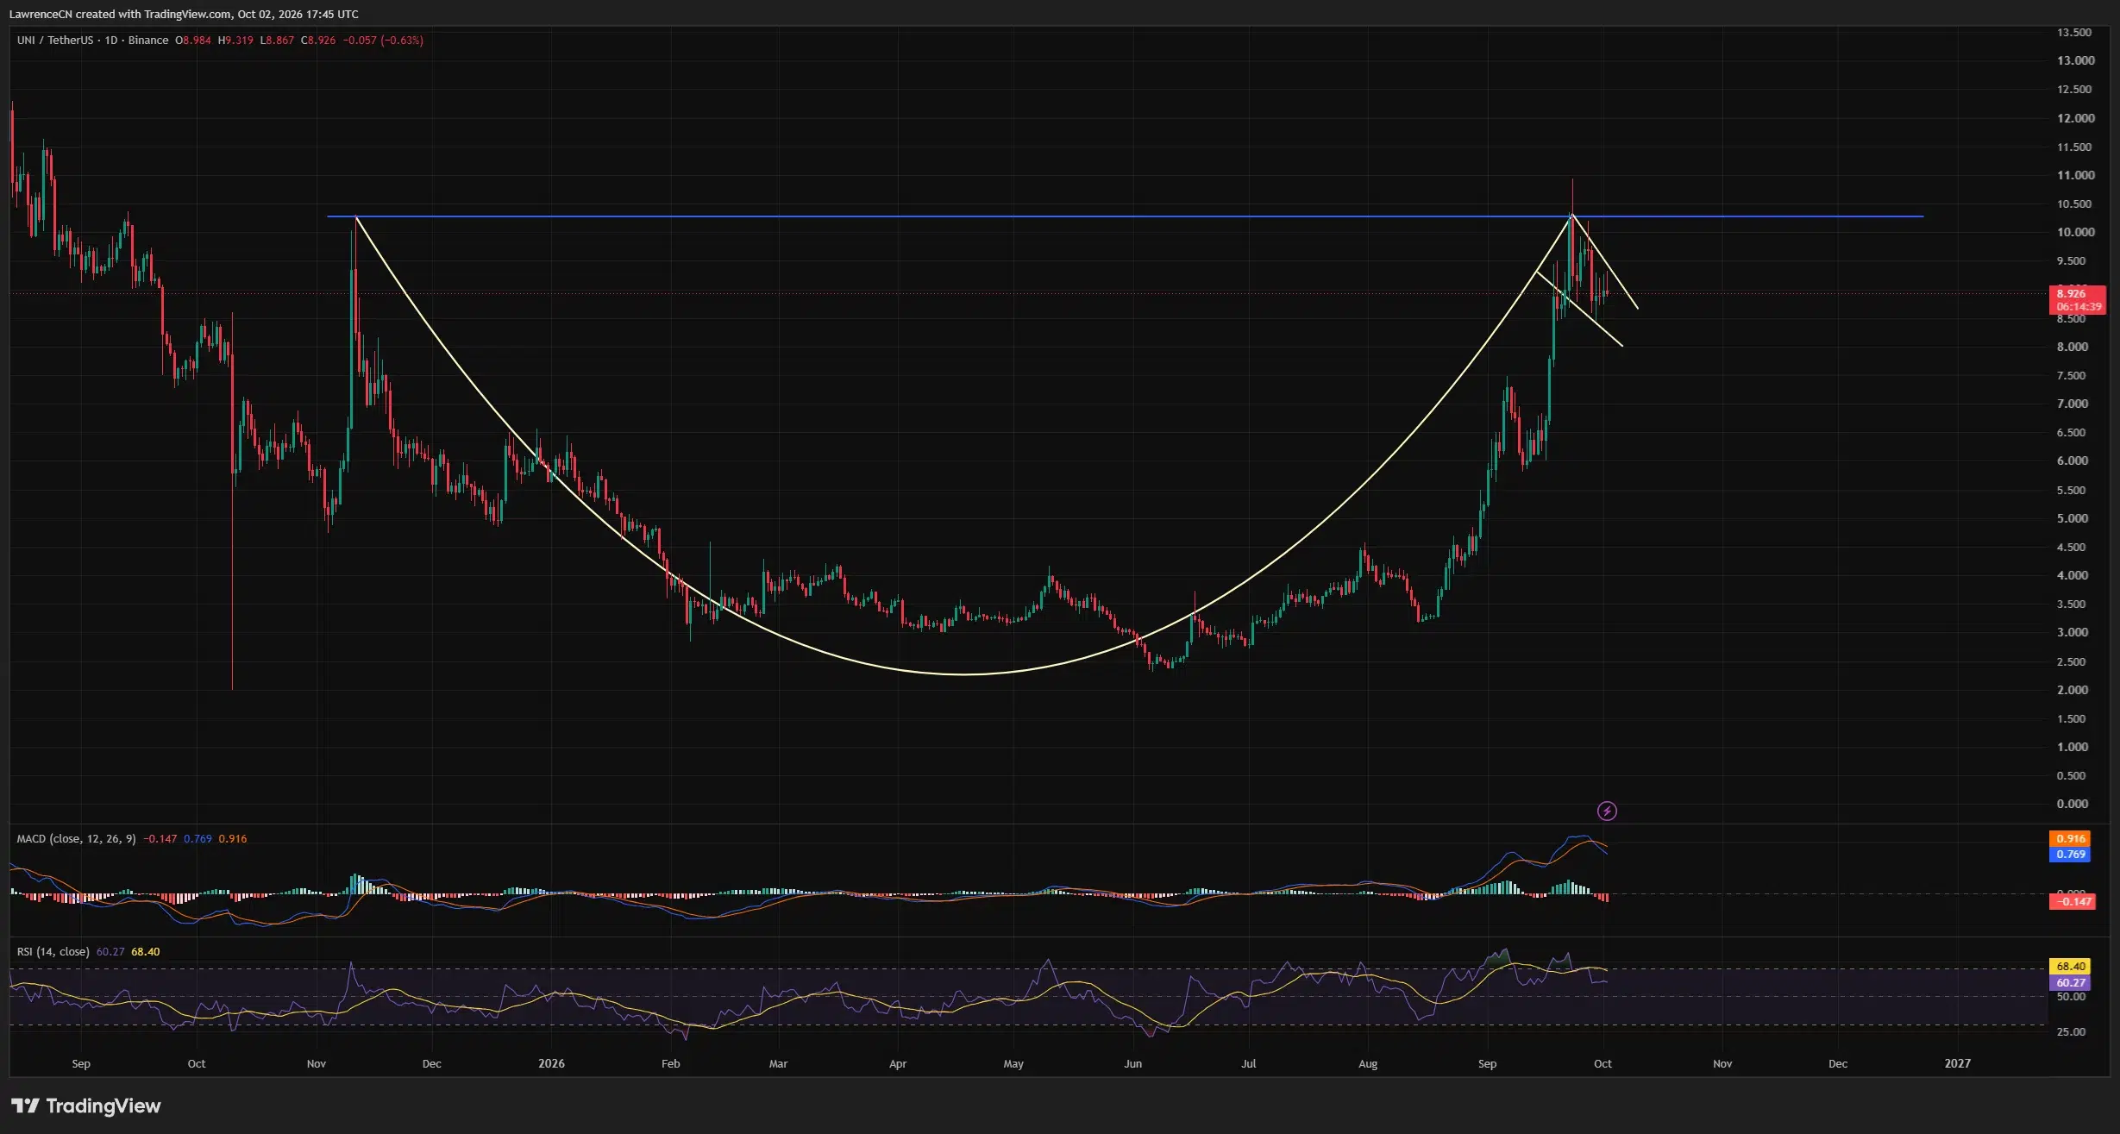This screenshot has width=2120, height=1134.
Task: Click the blue 0.769 MACD value tag
Action: (2070, 854)
